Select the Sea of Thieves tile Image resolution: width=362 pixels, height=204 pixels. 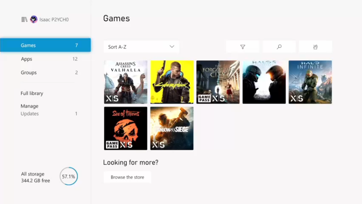(x=126, y=128)
